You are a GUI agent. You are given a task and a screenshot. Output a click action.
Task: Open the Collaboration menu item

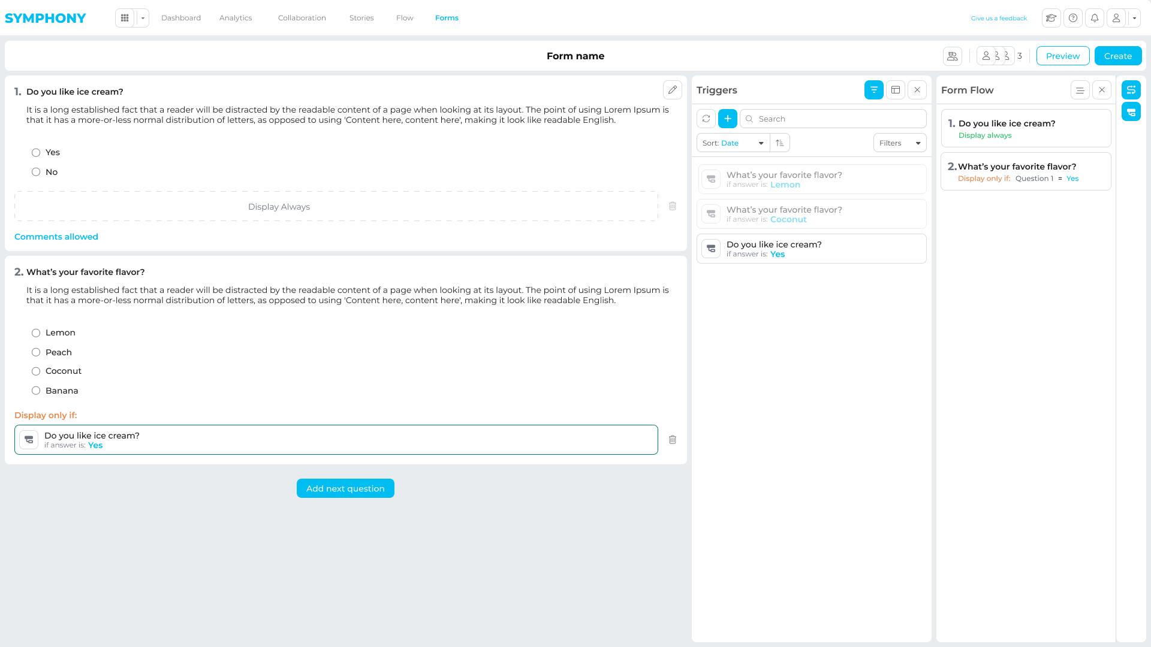[x=302, y=18]
